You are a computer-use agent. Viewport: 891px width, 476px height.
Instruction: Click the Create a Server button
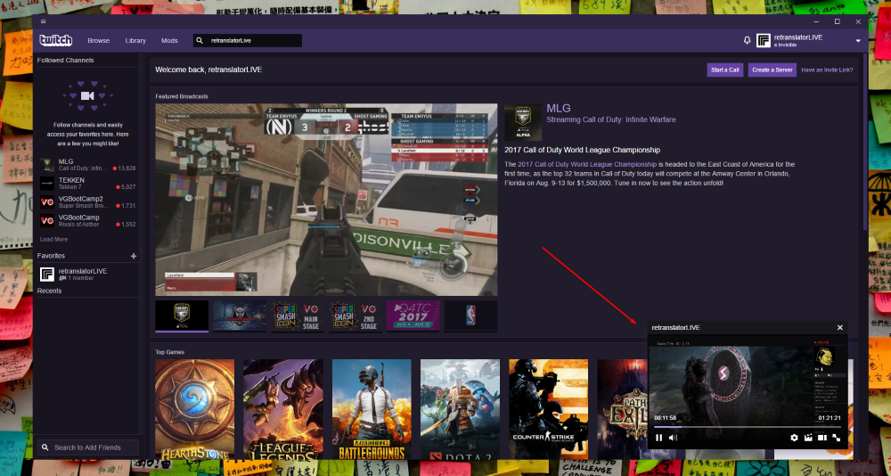click(772, 70)
